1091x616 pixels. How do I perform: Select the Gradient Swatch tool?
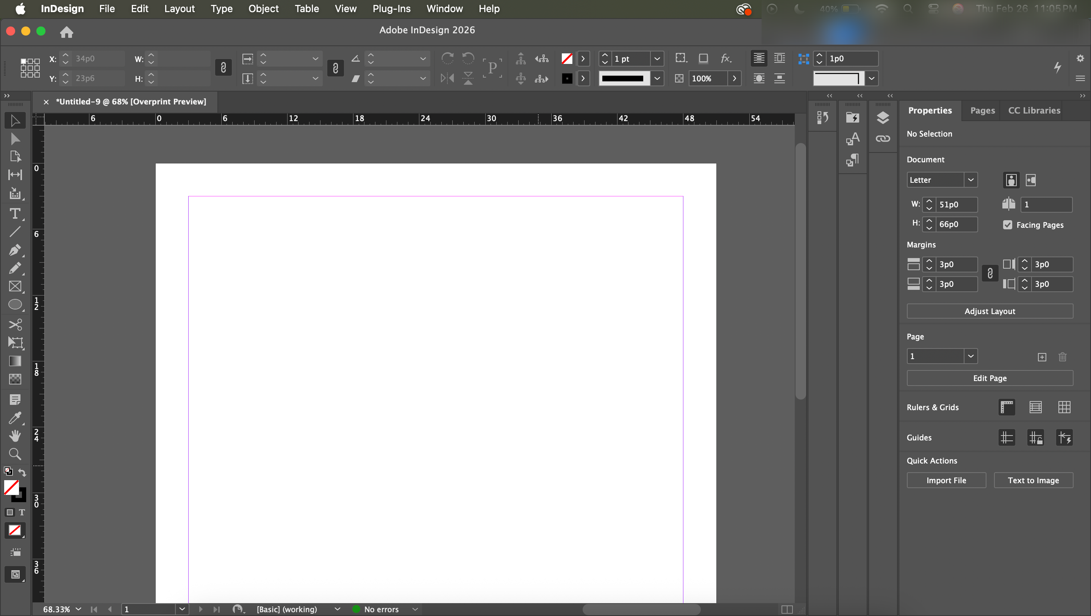[15, 361]
